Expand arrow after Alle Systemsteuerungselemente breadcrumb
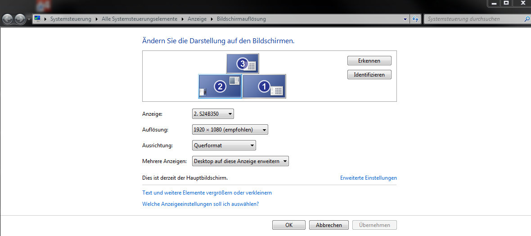Image resolution: width=531 pixels, height=236 pixels. click(x=183, y=19)
